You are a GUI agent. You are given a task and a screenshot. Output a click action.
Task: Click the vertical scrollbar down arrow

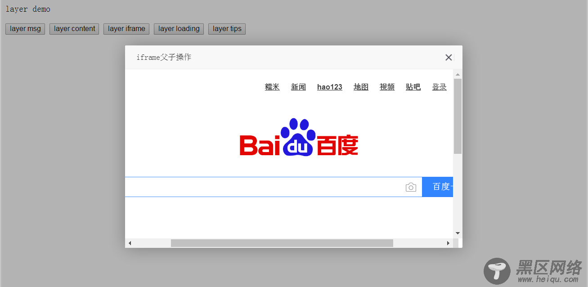point(458,233)
